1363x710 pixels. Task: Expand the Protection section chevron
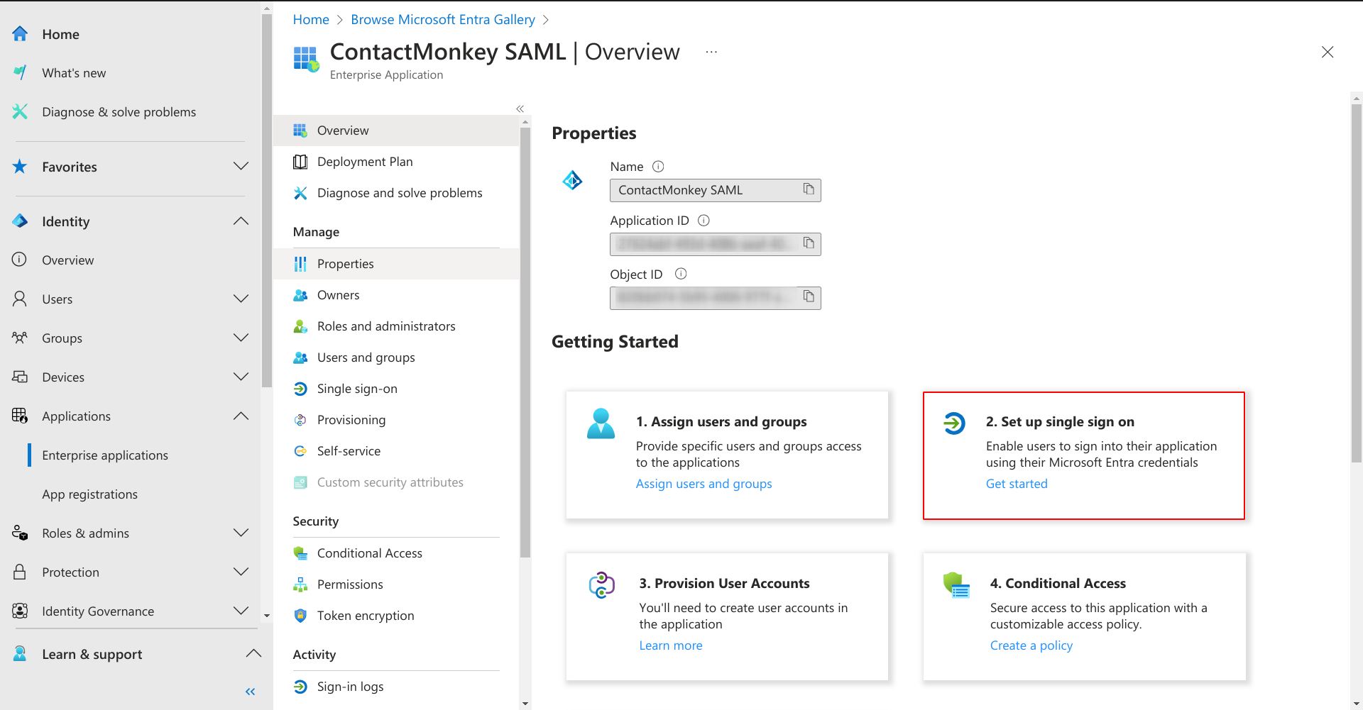point(241,572)
